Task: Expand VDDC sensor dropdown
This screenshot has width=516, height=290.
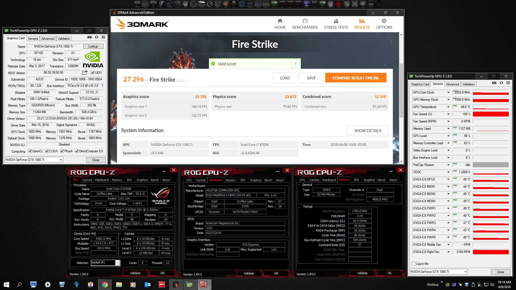Action: [x=448, y=172]
